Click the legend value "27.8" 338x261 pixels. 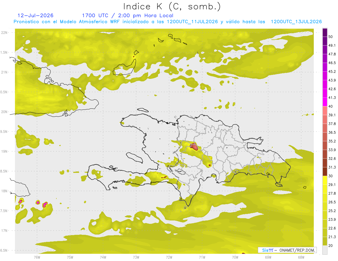tap(332, 193)
